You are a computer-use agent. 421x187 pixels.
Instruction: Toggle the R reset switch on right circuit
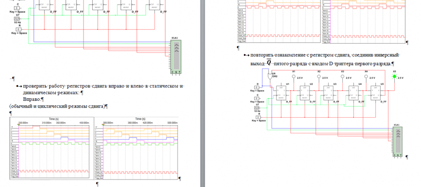(x=257, y=117)
